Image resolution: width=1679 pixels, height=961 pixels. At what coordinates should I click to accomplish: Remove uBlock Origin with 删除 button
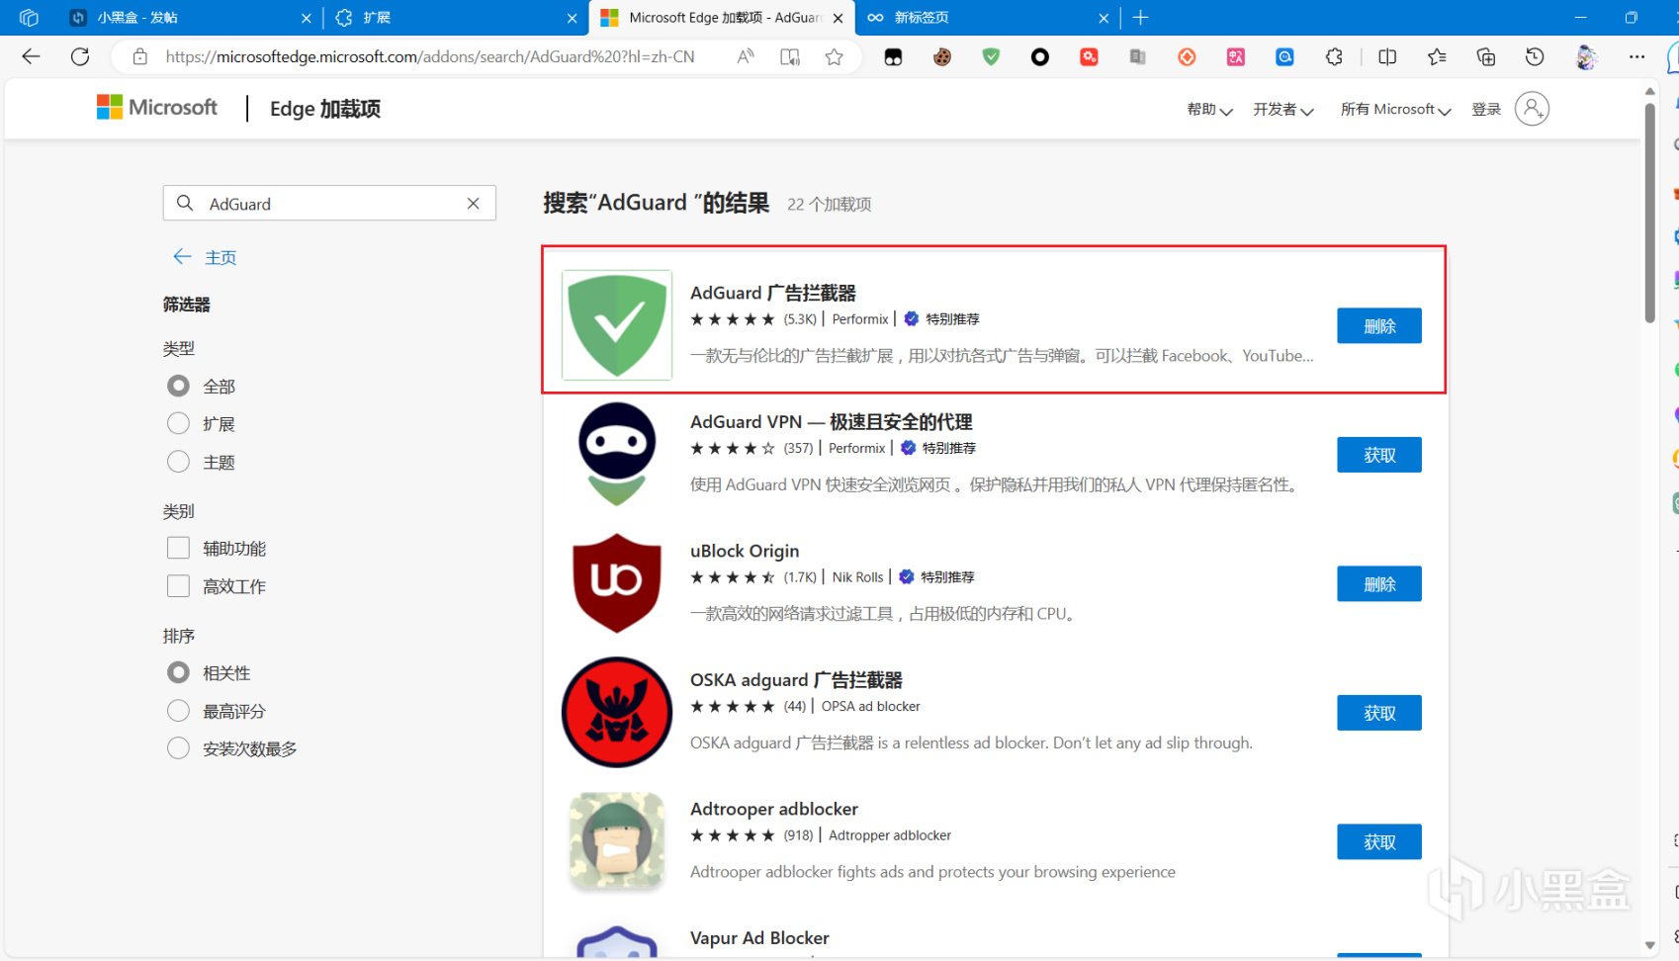coord(1379,583)
